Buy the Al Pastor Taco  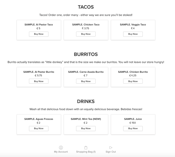tap(39, 34)
